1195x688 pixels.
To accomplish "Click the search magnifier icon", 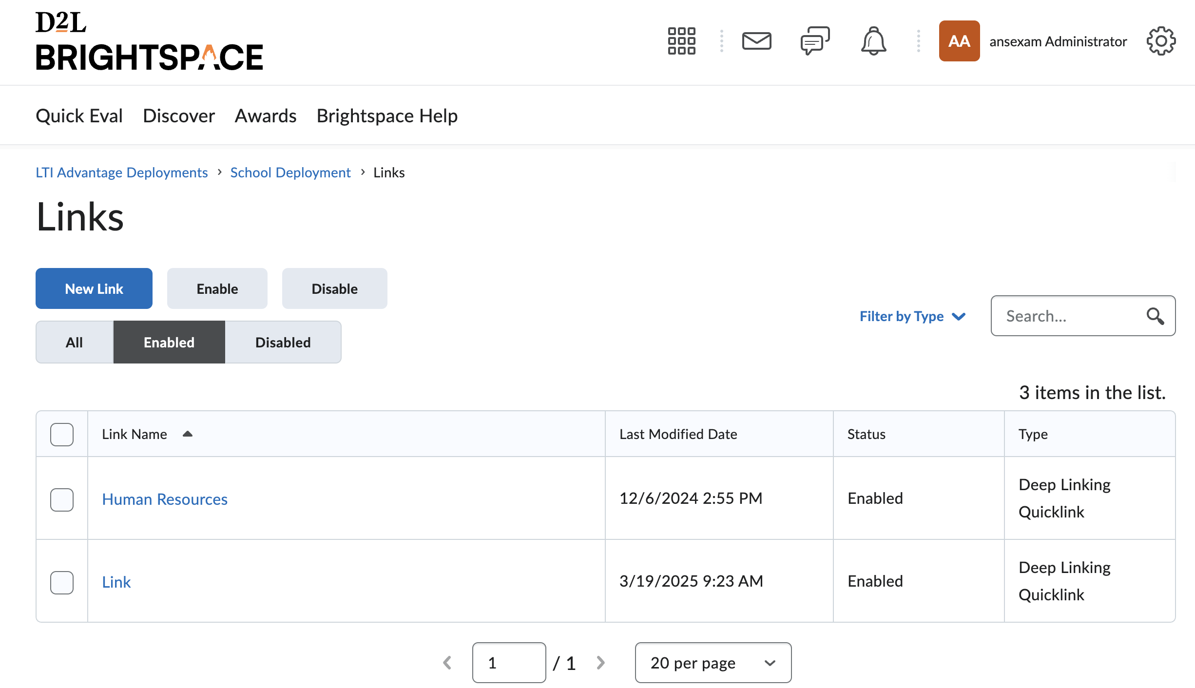I will point(1155,316).
